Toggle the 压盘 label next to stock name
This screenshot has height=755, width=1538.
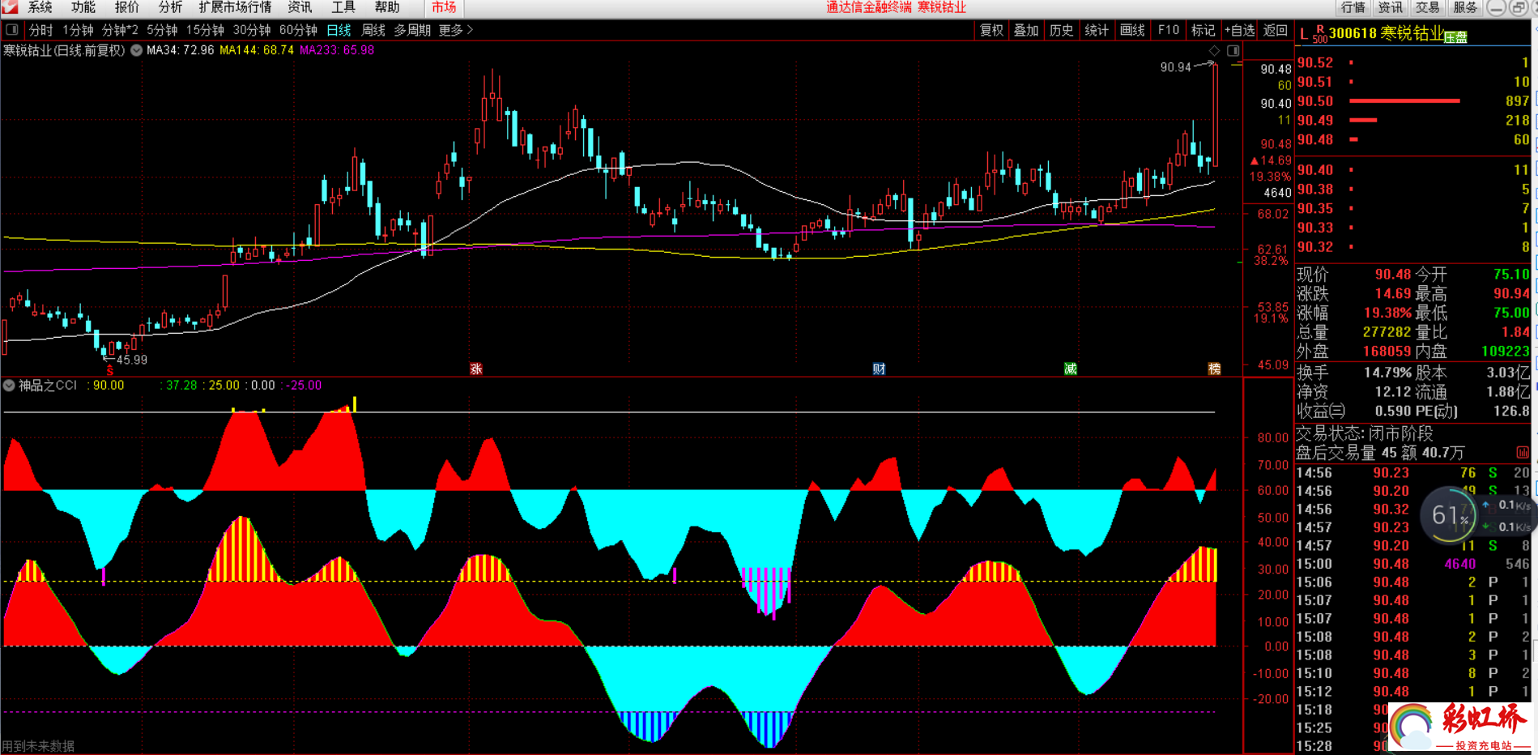coord(1455,37)
